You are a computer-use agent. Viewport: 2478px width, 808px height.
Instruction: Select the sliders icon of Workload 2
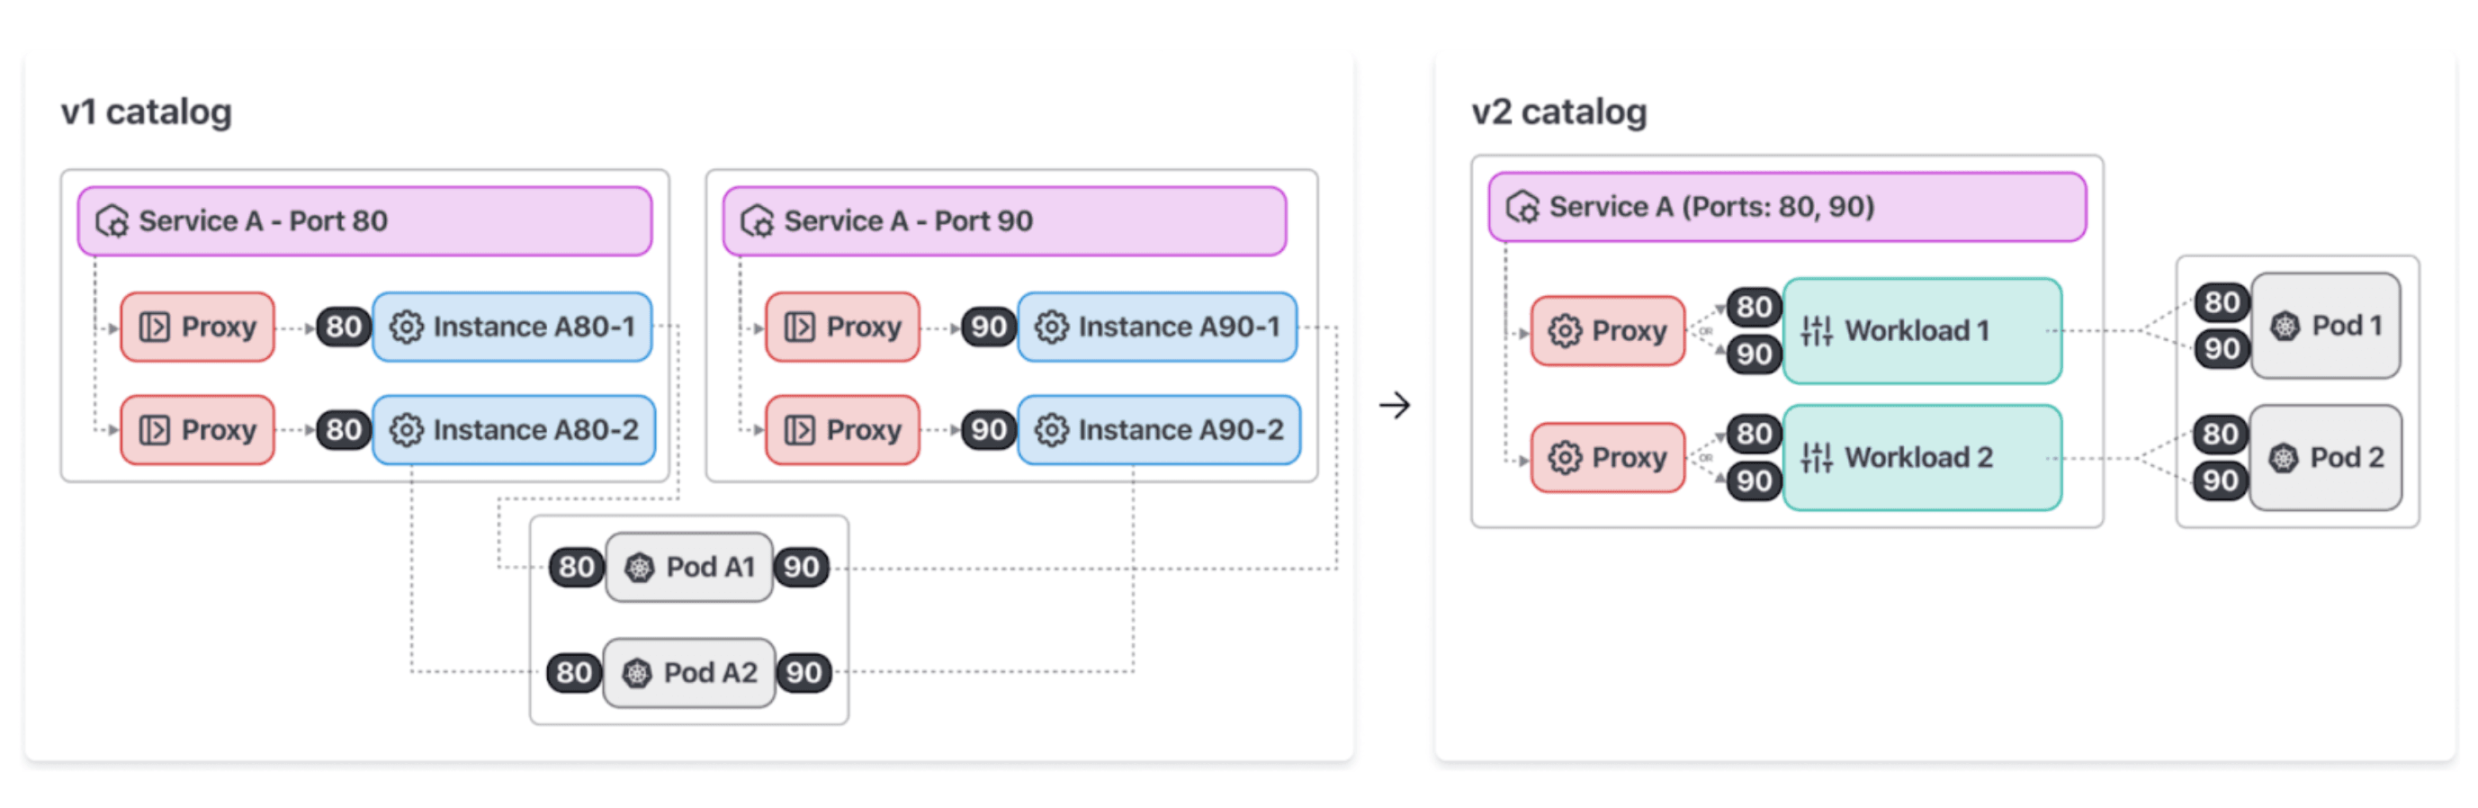(x=1816, y=458)
